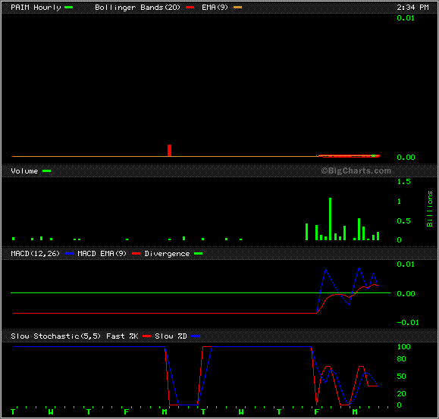Click the BigCharts.com watermark
Screen dimensions: 439x419
point(356,170)
